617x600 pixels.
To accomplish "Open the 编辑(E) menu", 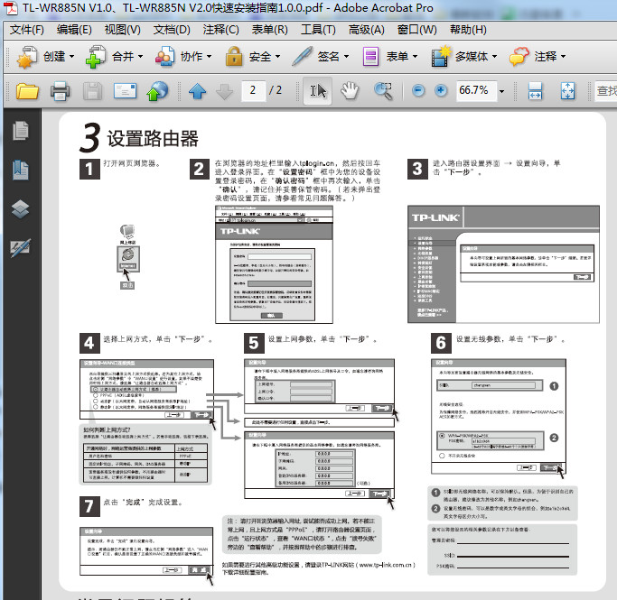I will [x=74, y=30].
